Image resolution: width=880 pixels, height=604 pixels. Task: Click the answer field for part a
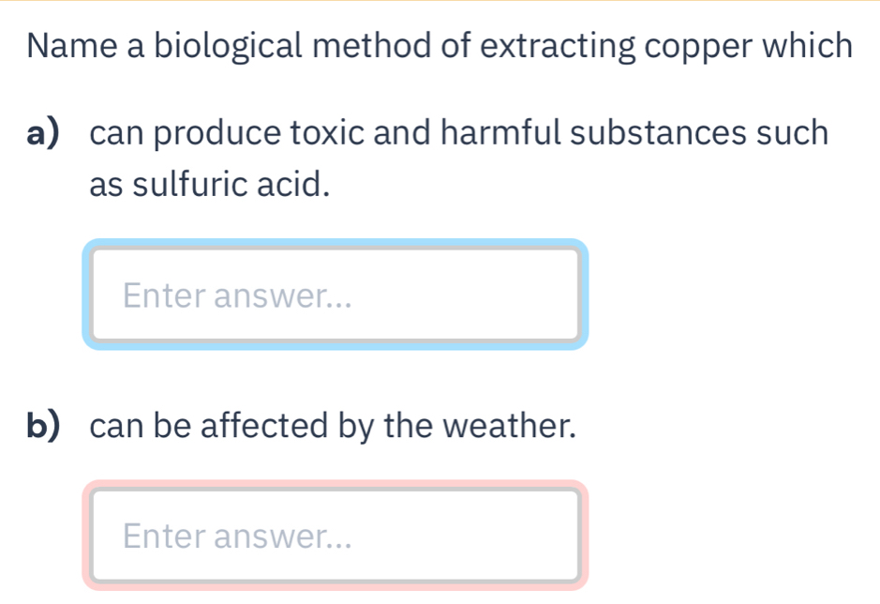(x=336, y=294)
